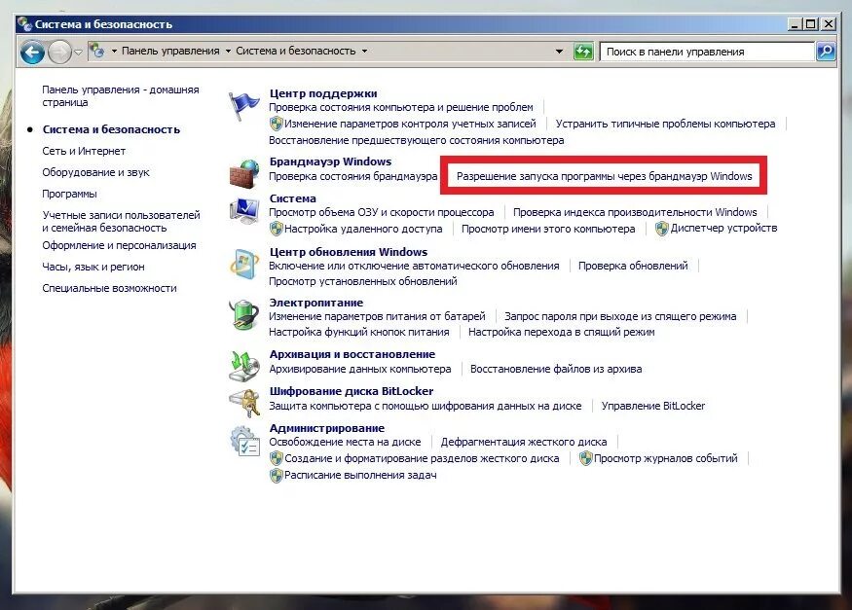Click Устранить типичные проблемы компьютера
852x610 pixels.
pos(665,124)
